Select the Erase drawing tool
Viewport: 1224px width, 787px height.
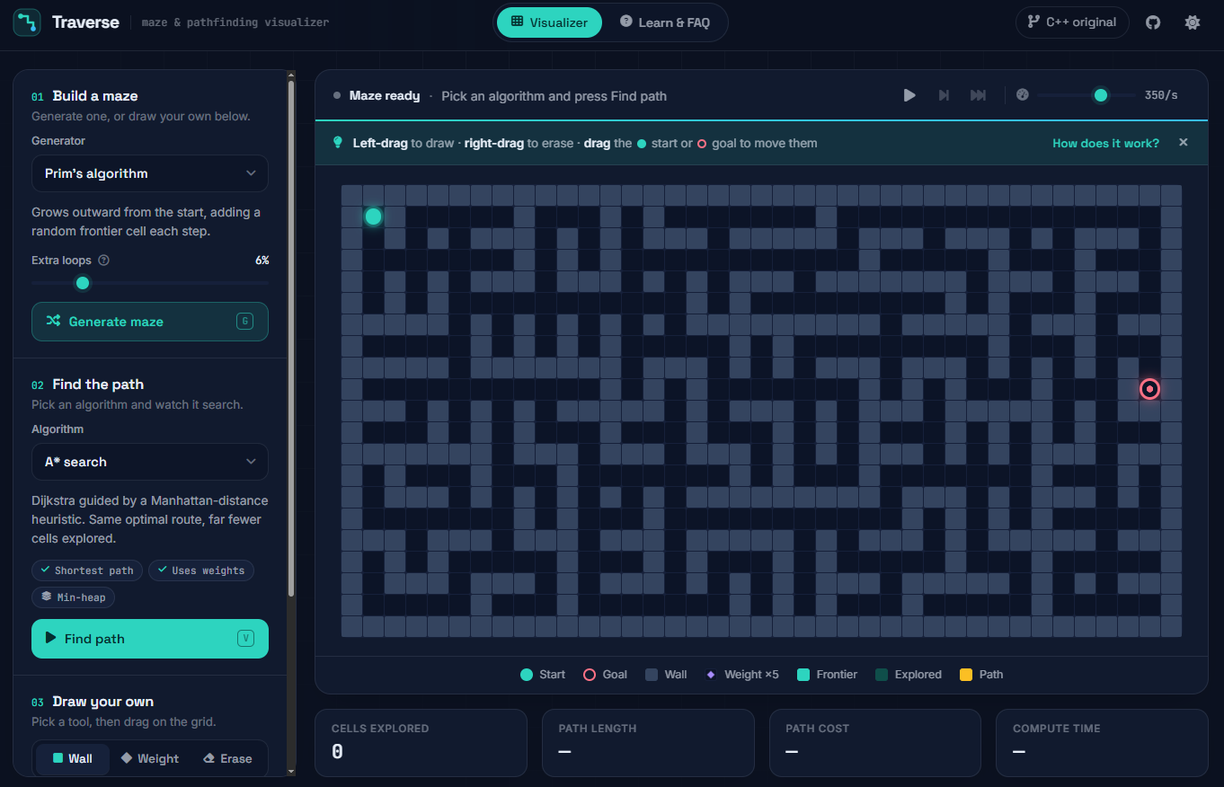pyautogui.click(x=227, y=758)
